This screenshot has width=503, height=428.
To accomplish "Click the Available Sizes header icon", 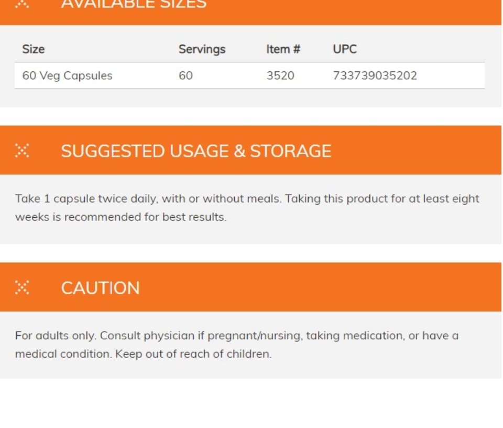I will point(22,3).
